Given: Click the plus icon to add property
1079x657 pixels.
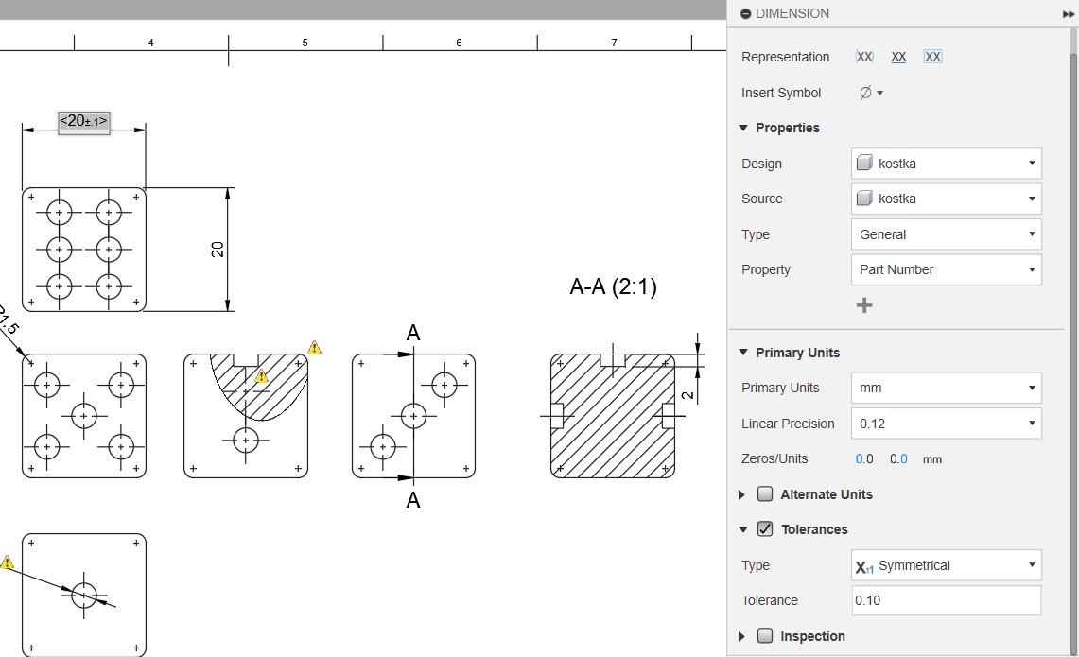Looking at the screenshot, I should [863, 305].
